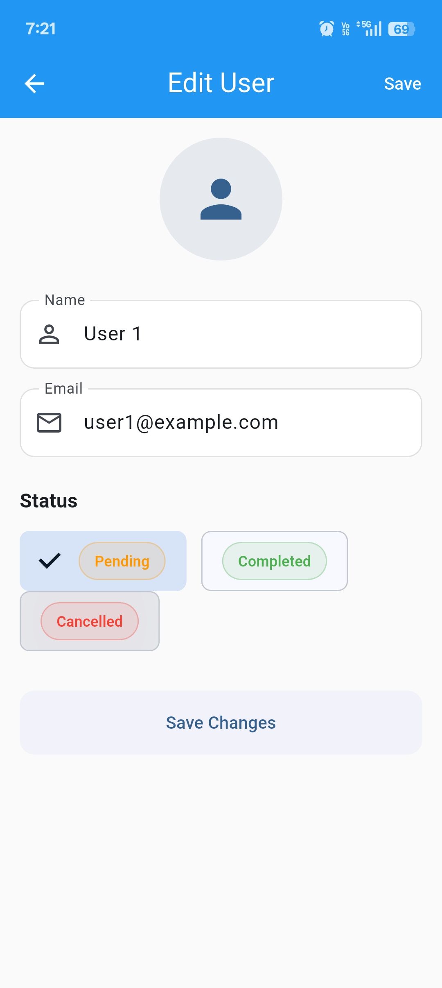Focus the Name input with User 1
The image size is (442, 988).
pyautogui.click(x=246, y=334)
